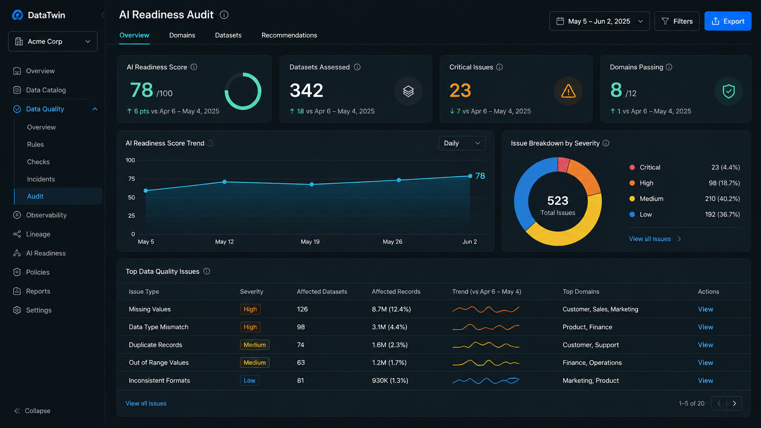Click the Jun 2 data point on trend chart
This screenshot has width=761, height=428.
pyautogui.click(x=470, y=176)
